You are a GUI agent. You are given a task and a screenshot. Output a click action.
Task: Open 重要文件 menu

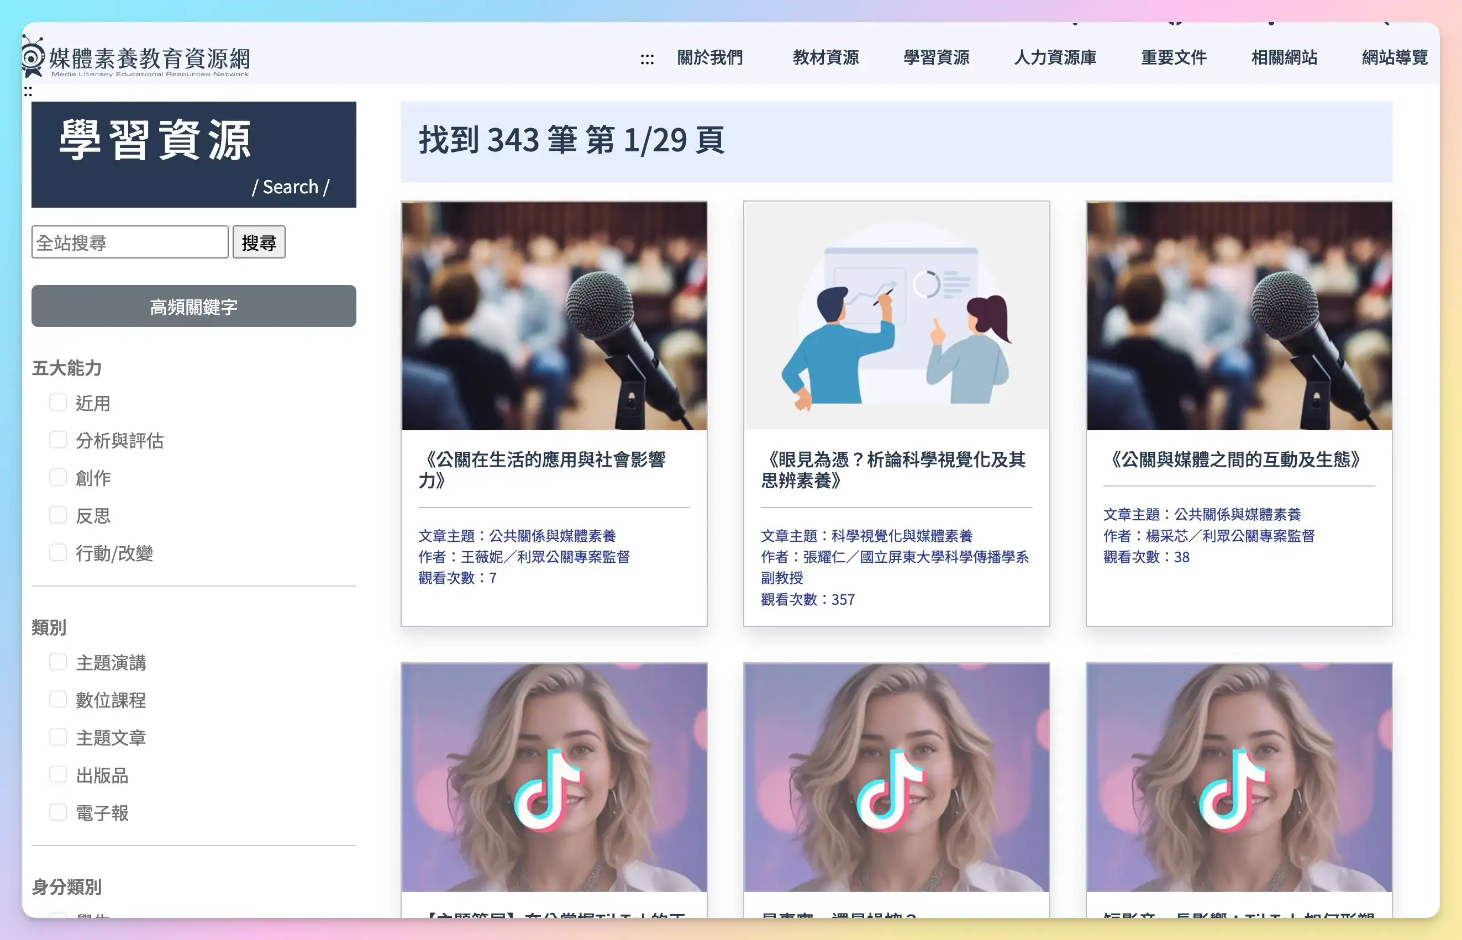point(1174,57)
